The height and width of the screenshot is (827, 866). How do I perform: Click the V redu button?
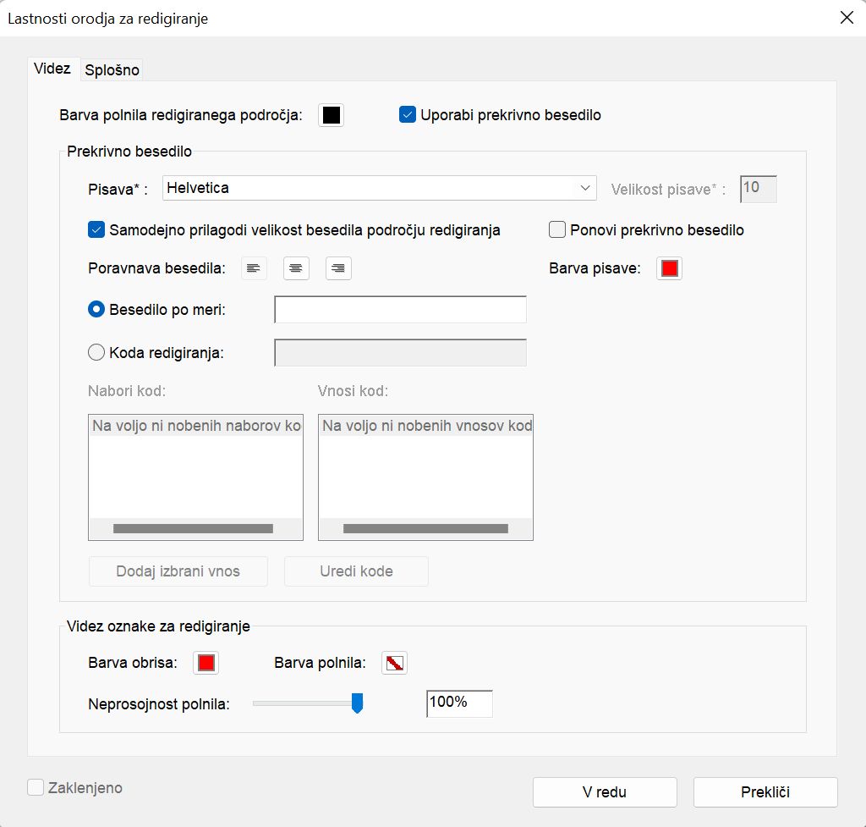[605, 792]
